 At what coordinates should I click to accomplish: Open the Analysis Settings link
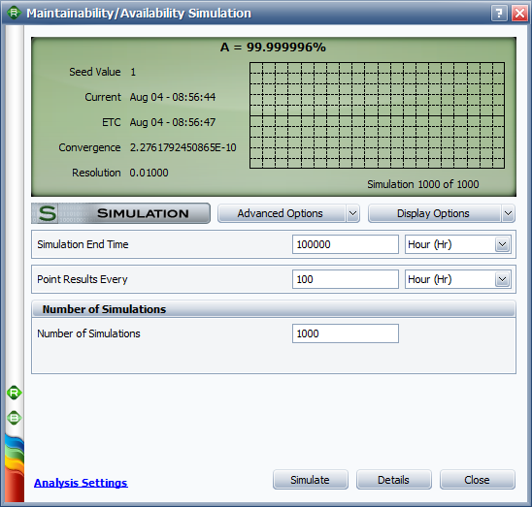click(x=81, y=483)
